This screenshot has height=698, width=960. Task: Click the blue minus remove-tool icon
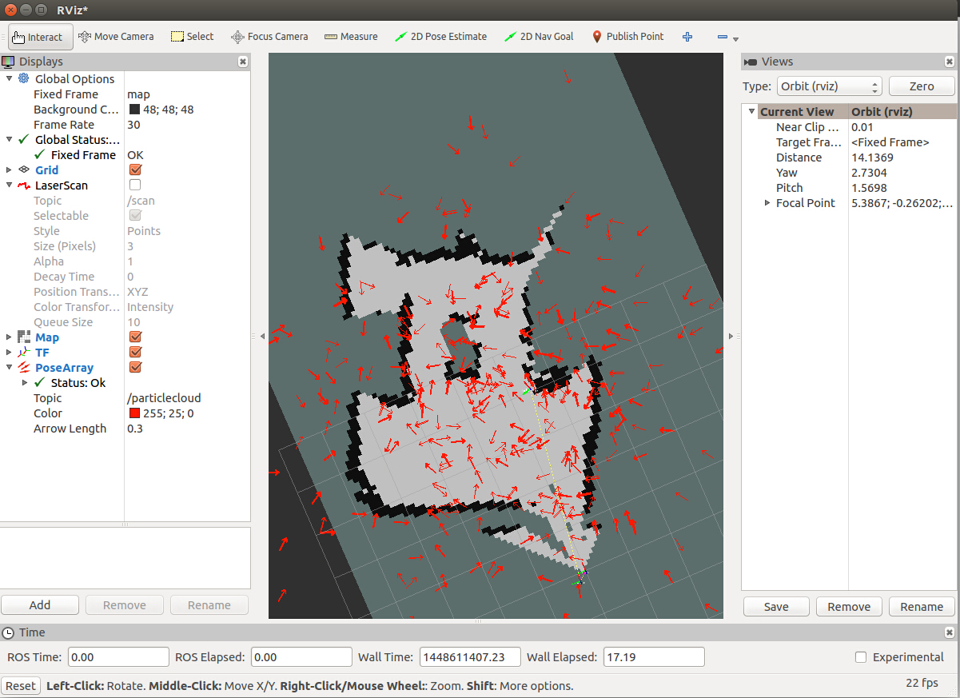pyautogui.click(x=723, y=38)
